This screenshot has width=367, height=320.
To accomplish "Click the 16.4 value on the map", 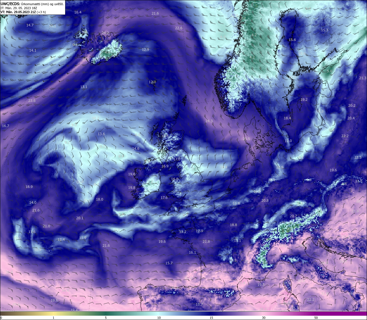I will click(x=78, y=12).
